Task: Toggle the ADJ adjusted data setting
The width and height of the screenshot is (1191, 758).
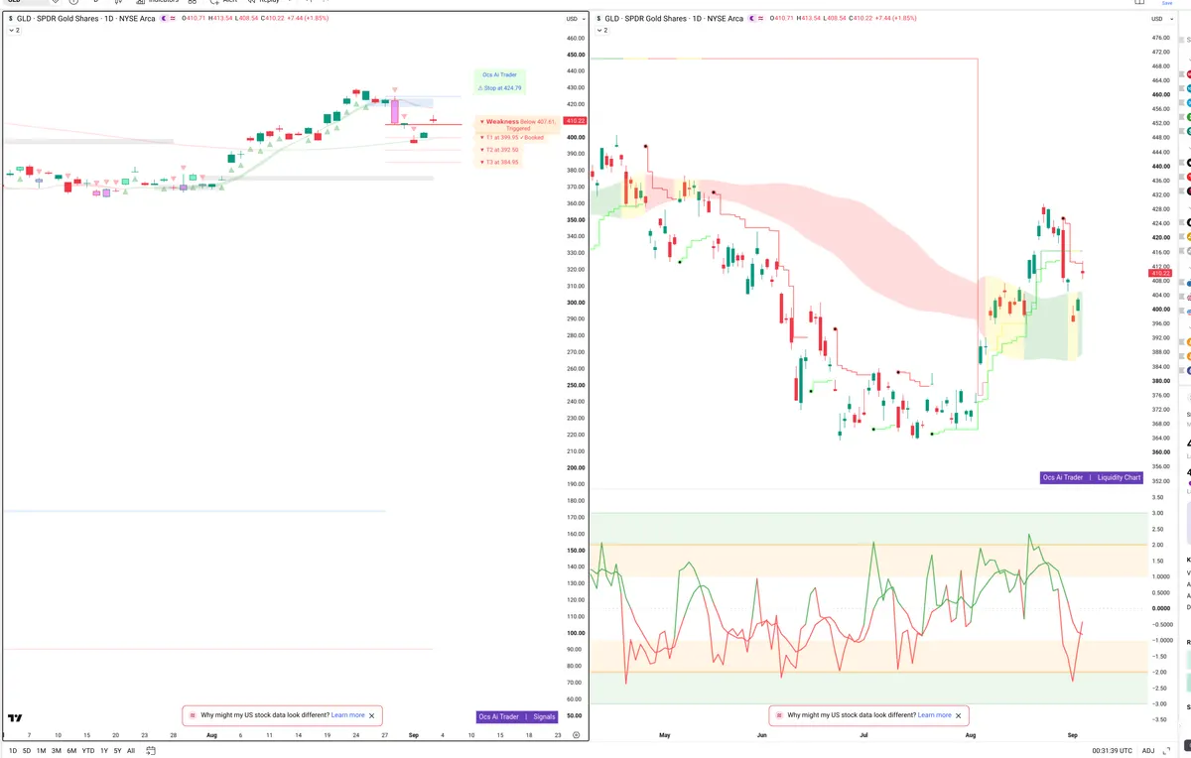Action: coord(1148,751)
